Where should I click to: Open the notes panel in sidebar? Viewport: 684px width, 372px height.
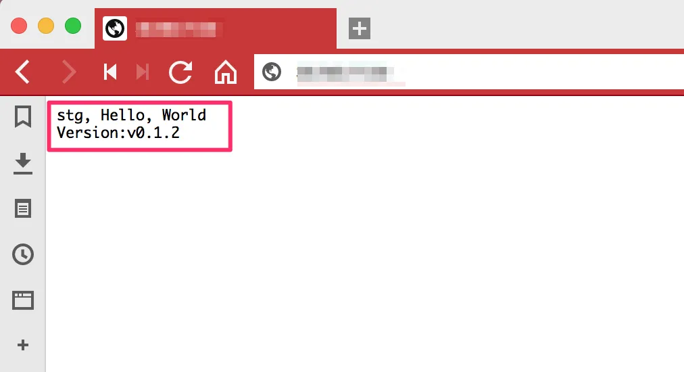pos(23,209)
